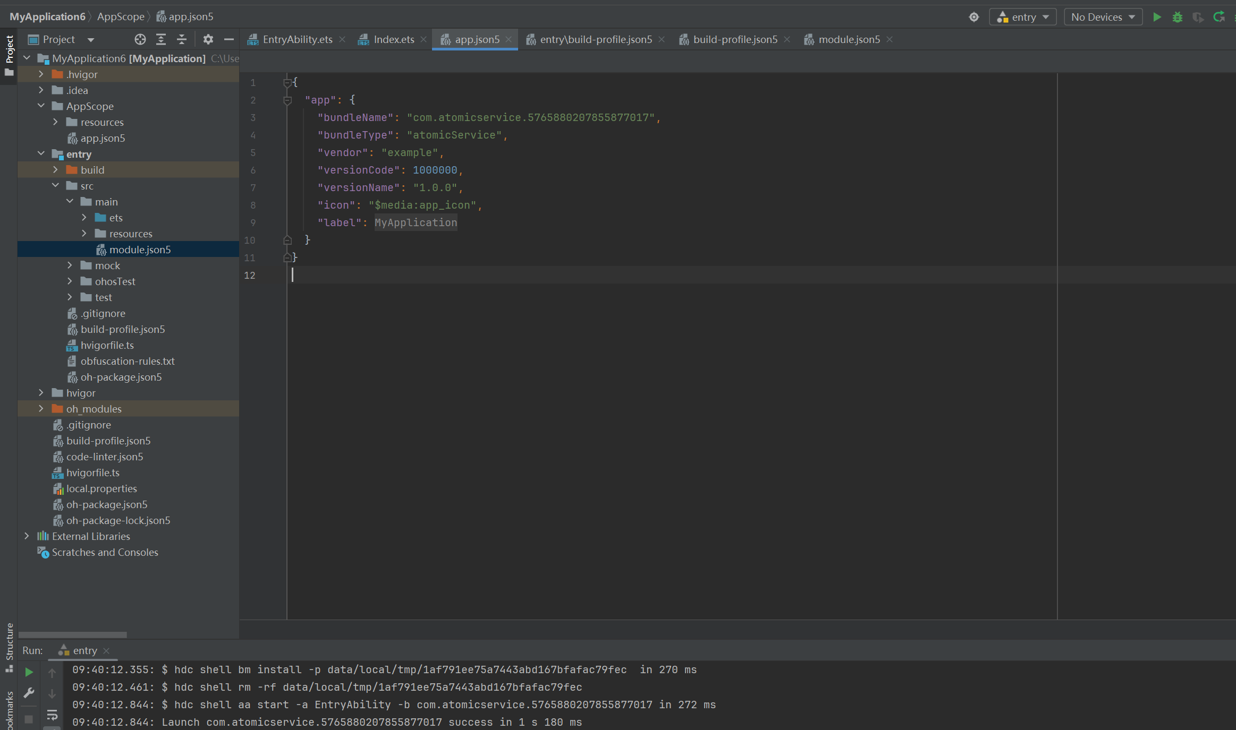Open Scratches and Consoles node
Viewport: 1236px width, 730px height.
105,552
